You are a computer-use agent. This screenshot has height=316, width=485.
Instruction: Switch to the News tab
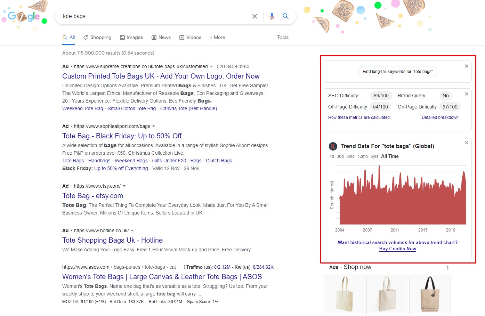161,37
